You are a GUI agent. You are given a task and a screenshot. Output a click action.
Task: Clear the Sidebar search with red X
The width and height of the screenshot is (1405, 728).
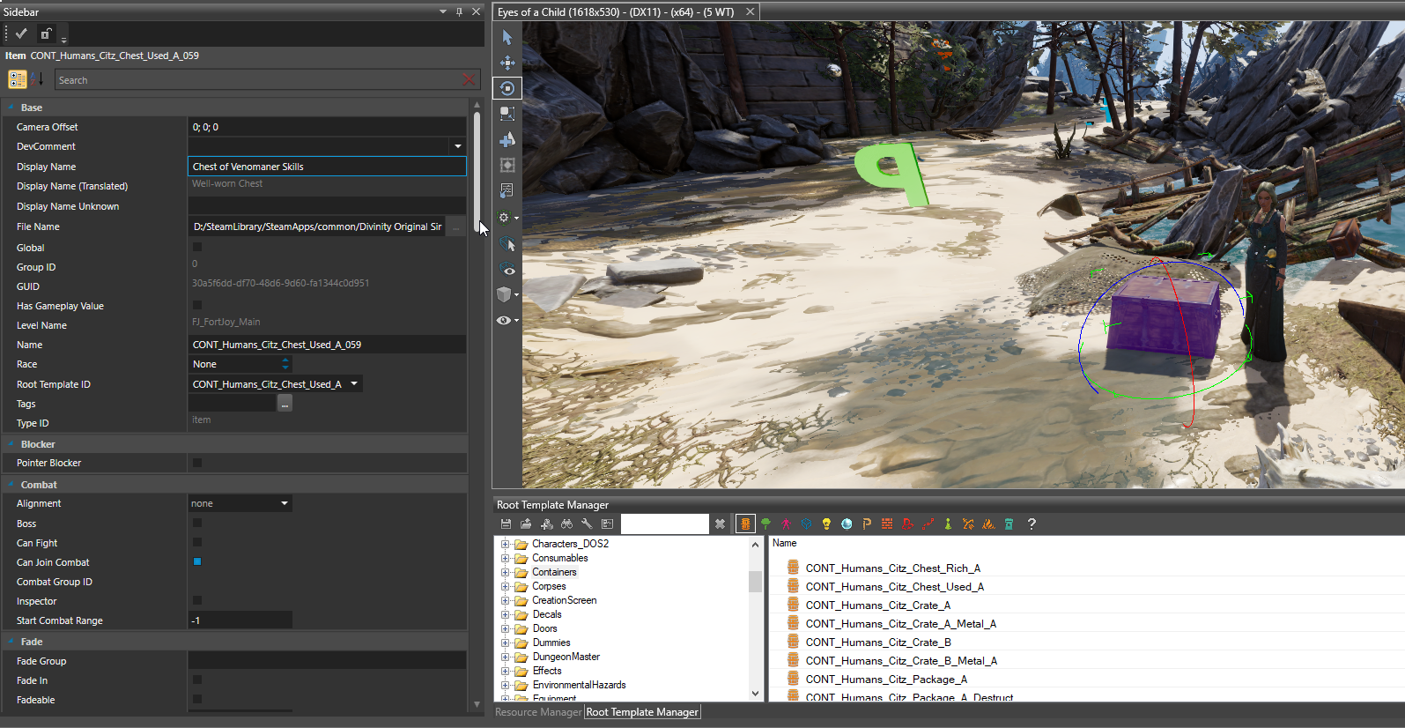(469, 80)
